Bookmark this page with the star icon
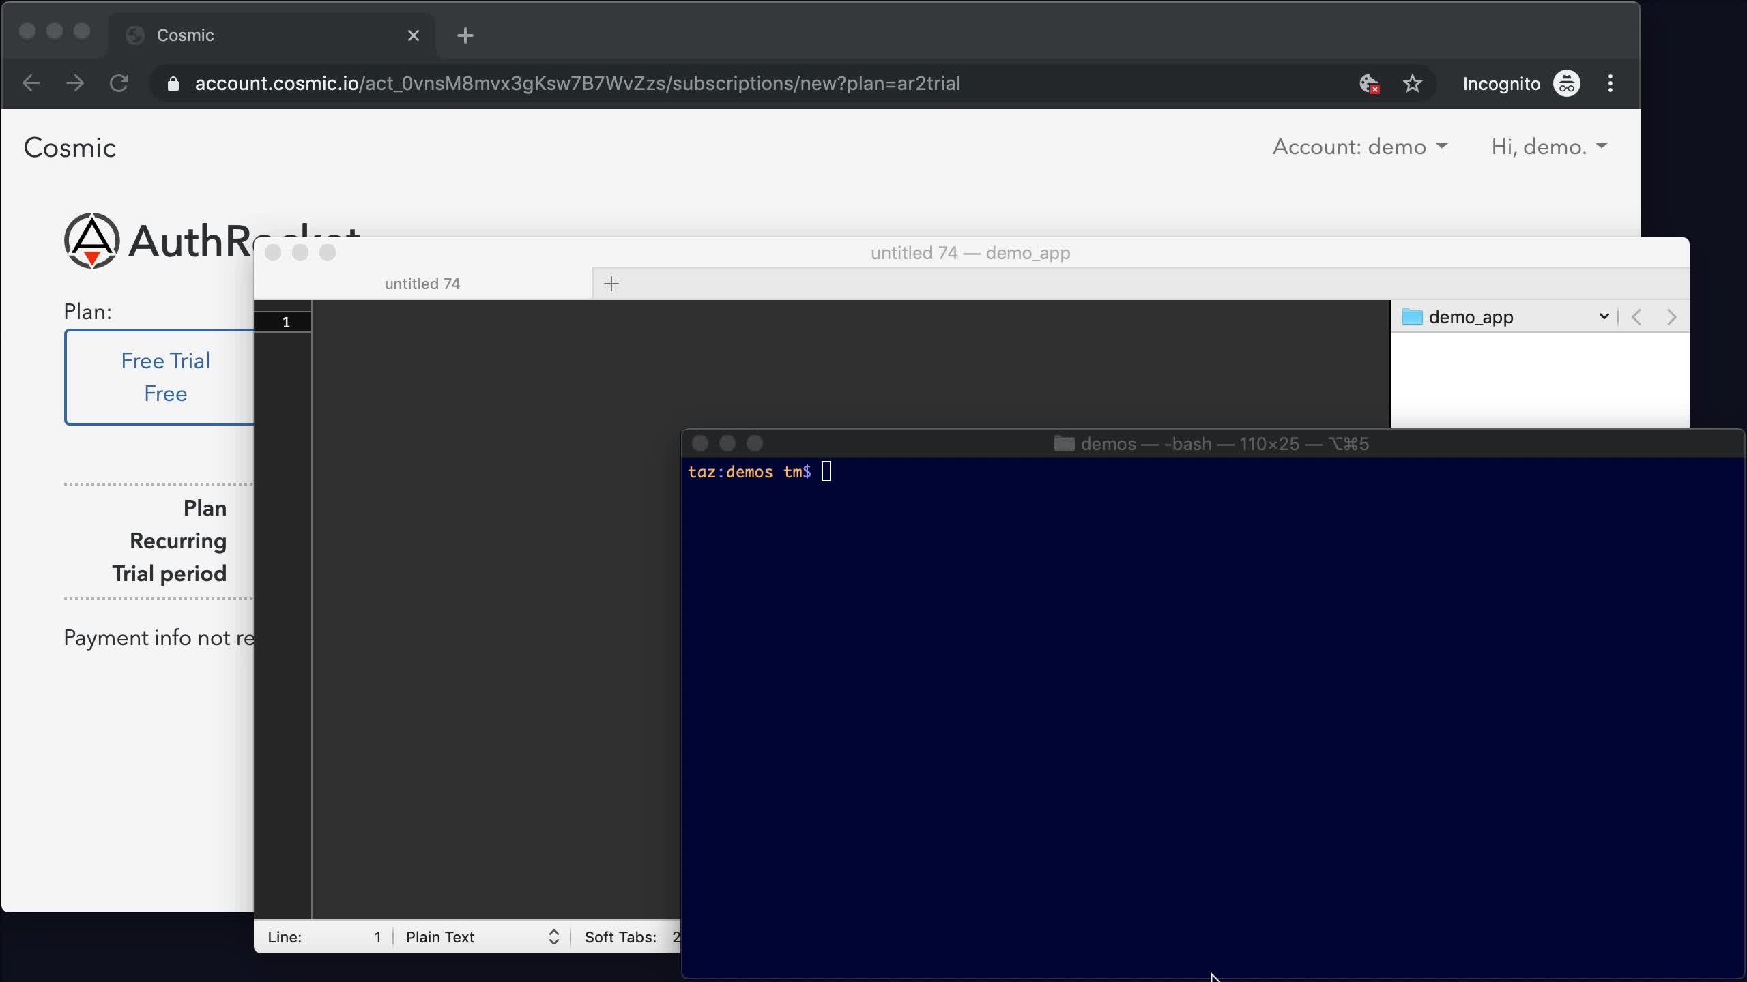Viewport: 1747px width, 982px height. coord(1412,83)
